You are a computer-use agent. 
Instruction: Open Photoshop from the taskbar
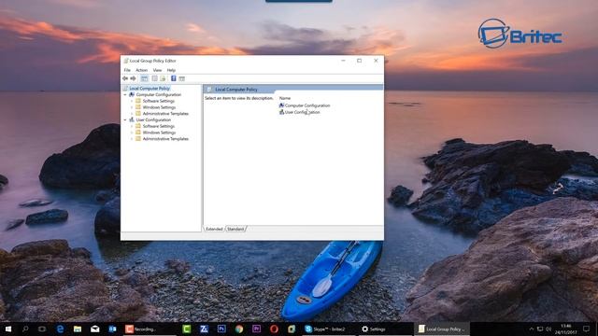[x=221, y=329]
